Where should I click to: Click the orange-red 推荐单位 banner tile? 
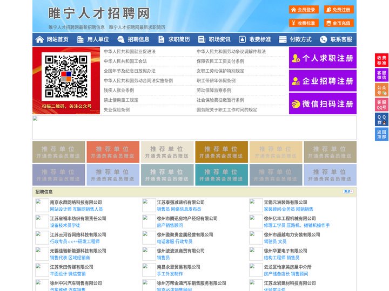(x=113, y=152)
